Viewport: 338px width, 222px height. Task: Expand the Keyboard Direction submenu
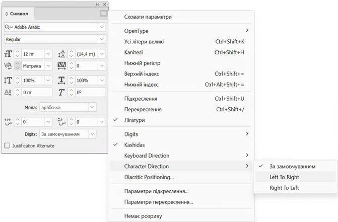point(181,156)
